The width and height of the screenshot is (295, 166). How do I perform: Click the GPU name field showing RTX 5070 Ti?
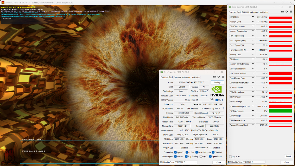[191, 82]
